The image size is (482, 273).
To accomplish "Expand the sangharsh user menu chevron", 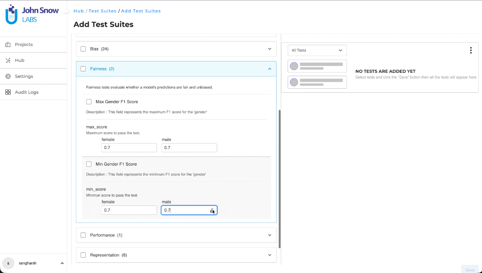I will coord(62,264).
